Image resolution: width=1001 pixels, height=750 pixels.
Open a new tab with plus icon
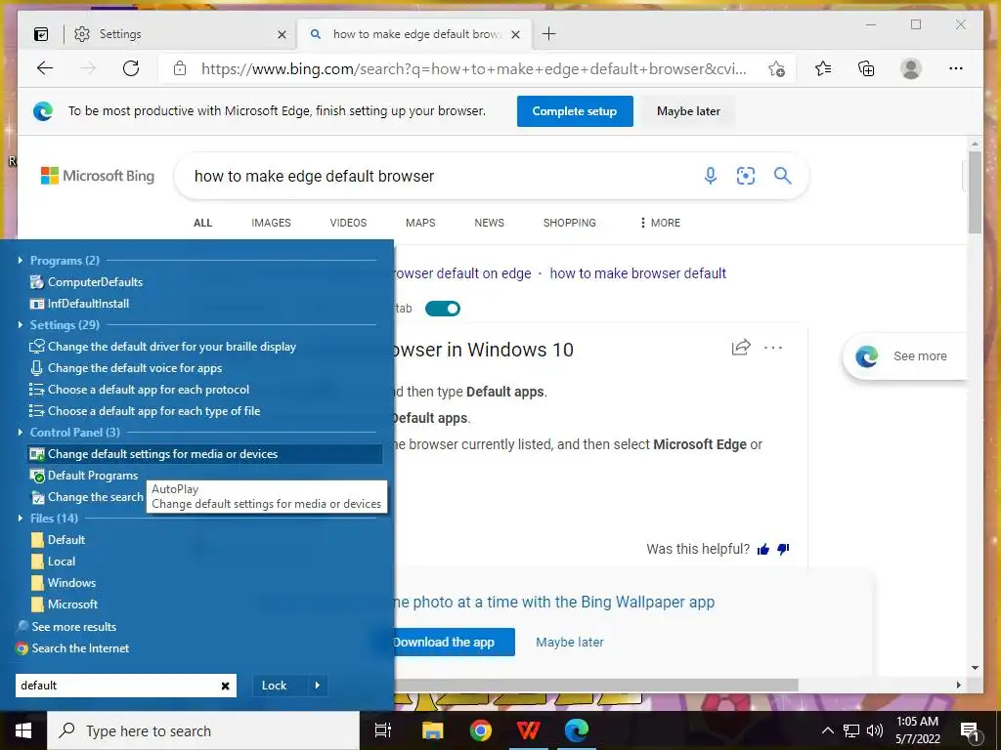pos(549,34)
